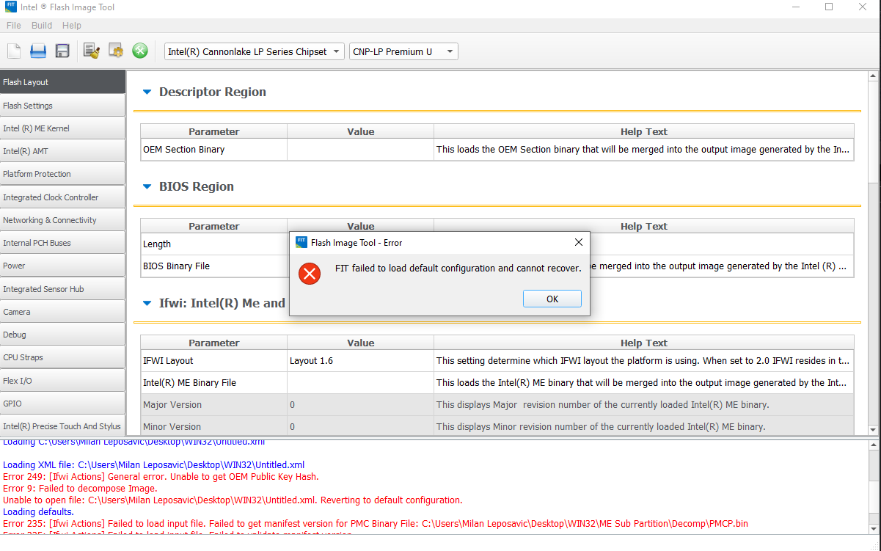Viewport: 881px width, 551px height.
Task: Click the main panel scrollbar down arrow
Action: [874, 430]
